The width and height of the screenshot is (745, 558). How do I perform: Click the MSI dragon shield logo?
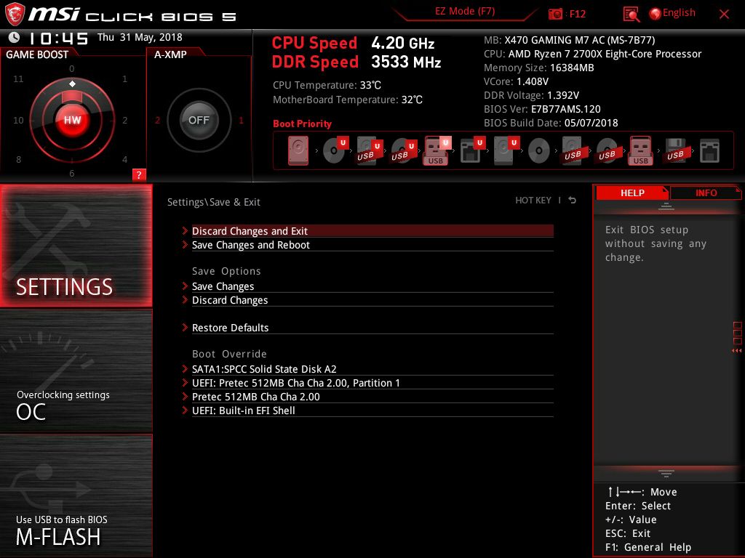tap(15, 15)
